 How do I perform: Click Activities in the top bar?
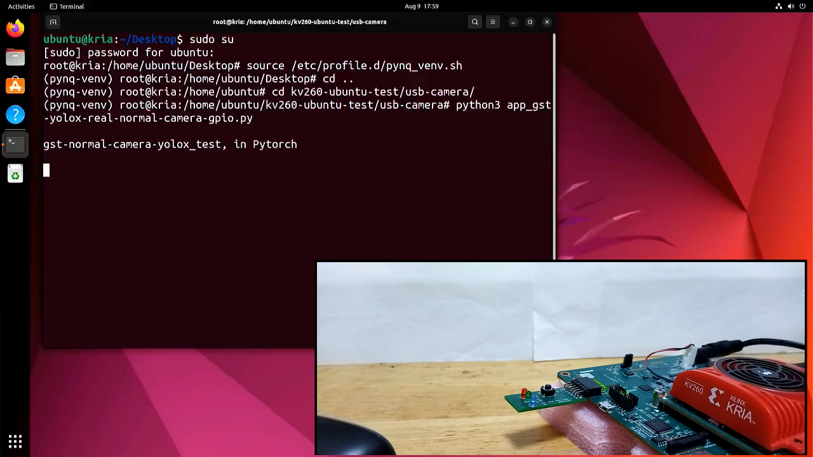coord(21,6)
